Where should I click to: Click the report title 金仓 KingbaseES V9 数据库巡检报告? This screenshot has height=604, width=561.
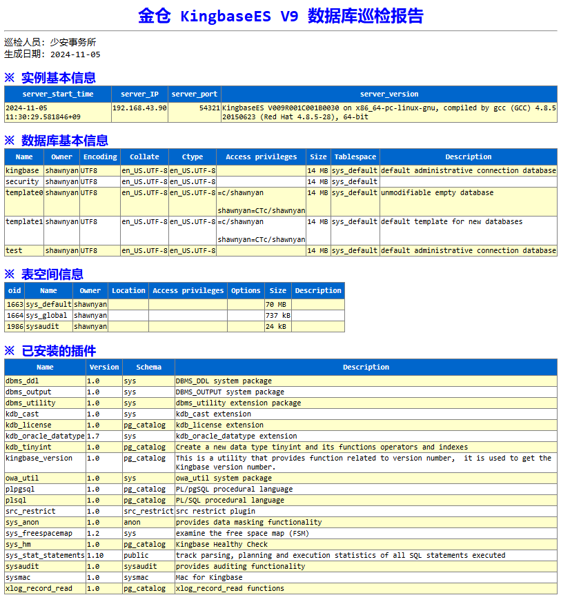(280, 16)
